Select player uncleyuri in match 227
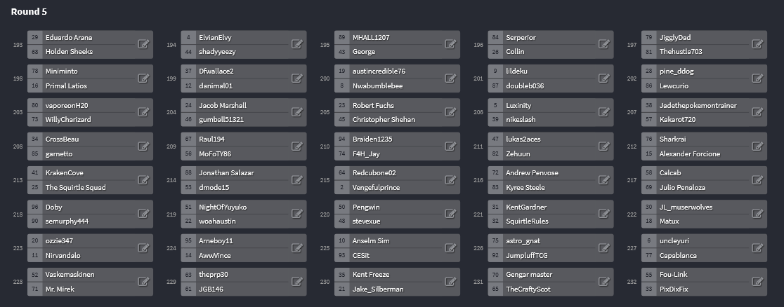784x307 pixels. [x=674, y=240]
